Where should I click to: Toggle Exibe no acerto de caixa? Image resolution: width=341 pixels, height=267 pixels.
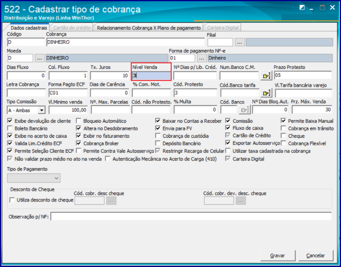pyautogui.click(x=10, y=136)
